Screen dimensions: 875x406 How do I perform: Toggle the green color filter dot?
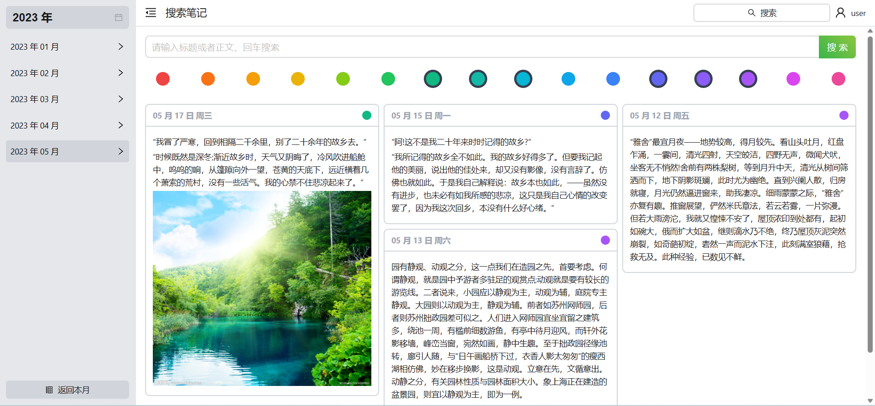point(388,79)
